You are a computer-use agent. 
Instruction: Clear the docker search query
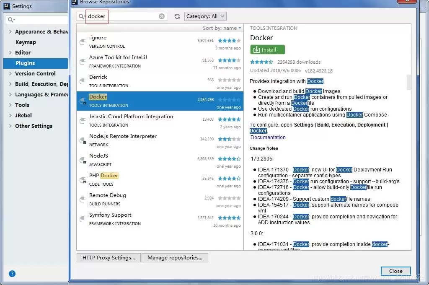pyautogui.click(x=162, y=16)
